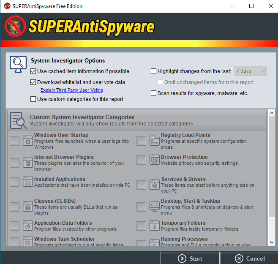Viewport: 278px width, 264px height.
Task: Click the Start button
Action: 190,258
